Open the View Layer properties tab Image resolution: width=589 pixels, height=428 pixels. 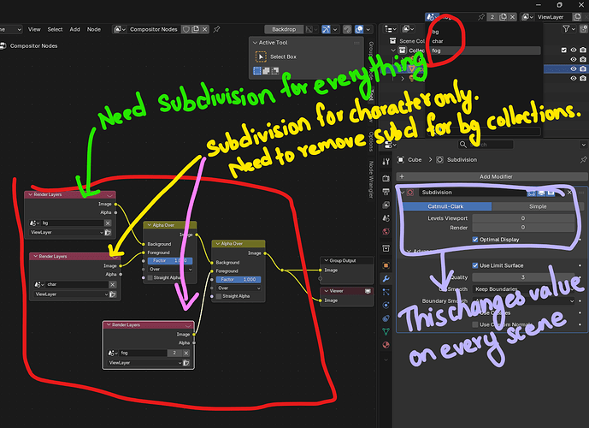tap(386, 205)
